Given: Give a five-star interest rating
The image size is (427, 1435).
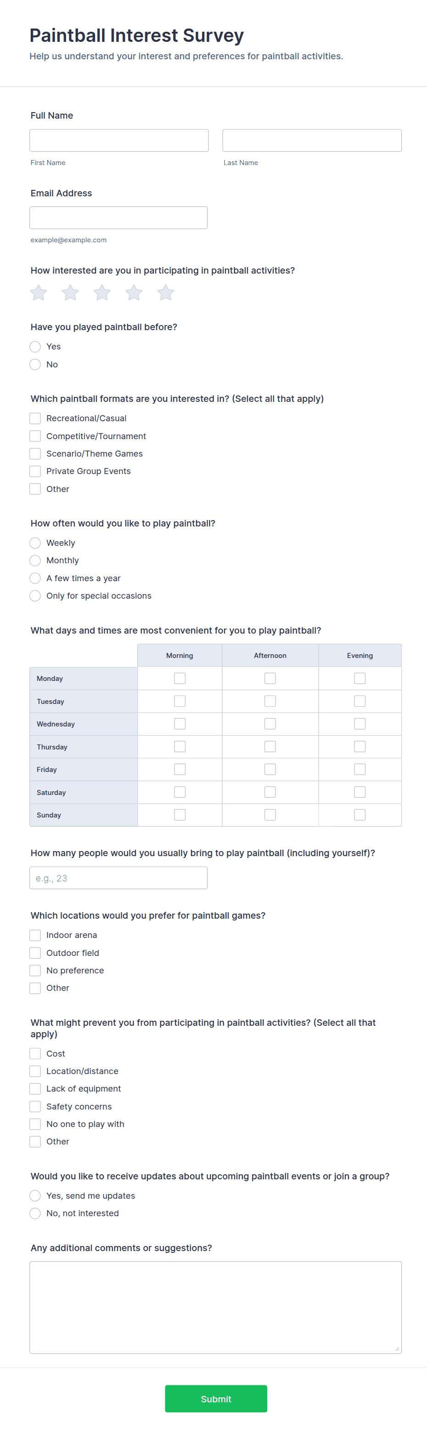Looking at the screenshot, I should pos(166,292).
